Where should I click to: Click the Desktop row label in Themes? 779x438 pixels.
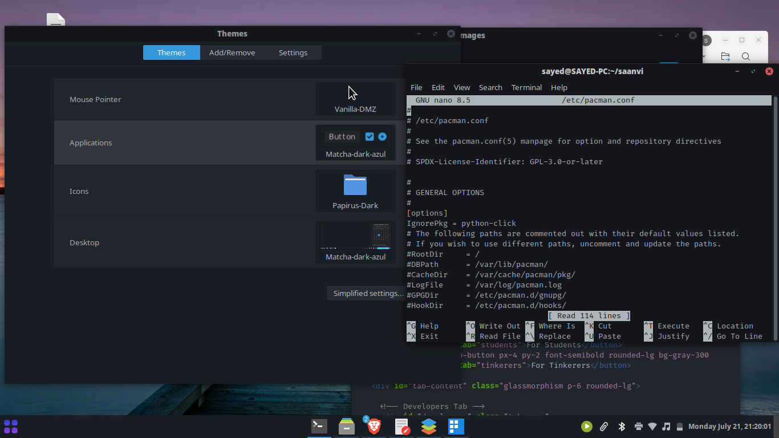click(84, 242)
